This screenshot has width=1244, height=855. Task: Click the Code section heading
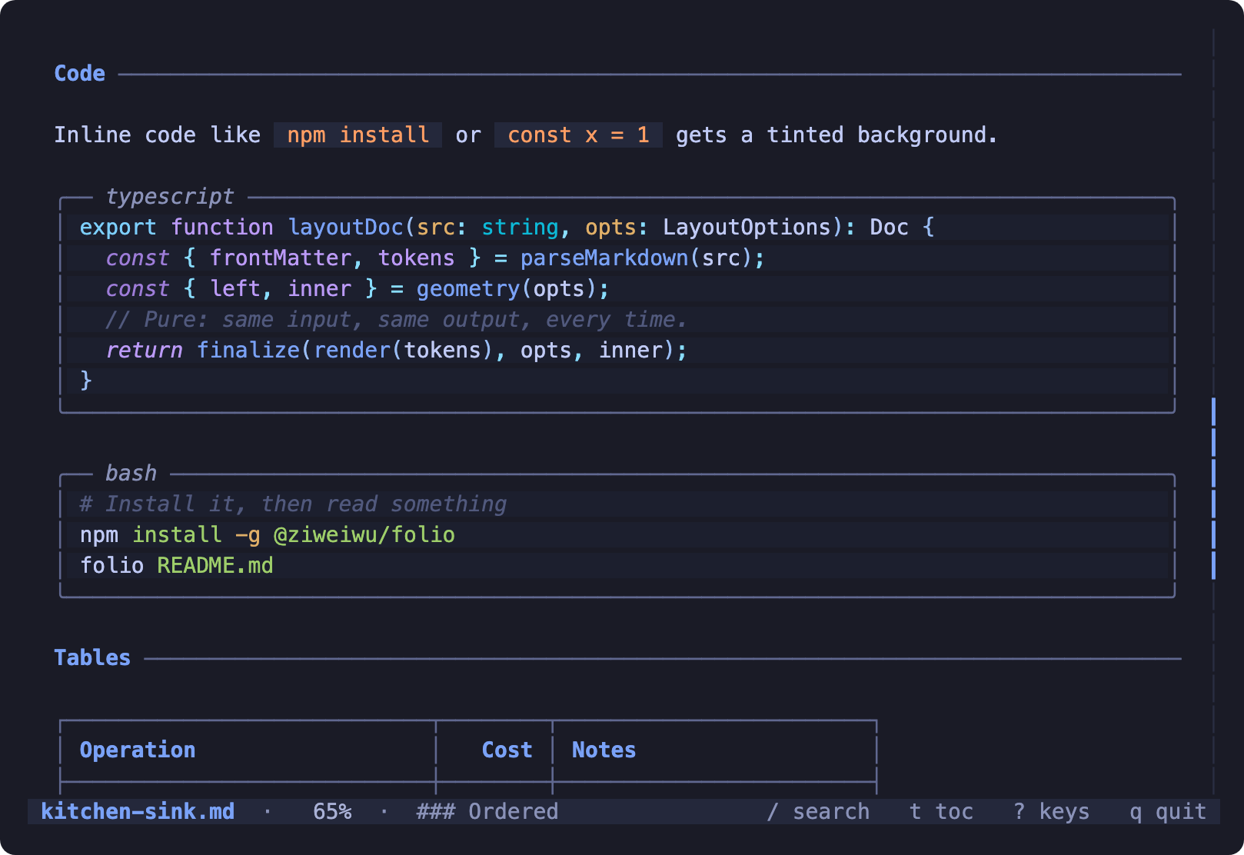tap(79, 74)
